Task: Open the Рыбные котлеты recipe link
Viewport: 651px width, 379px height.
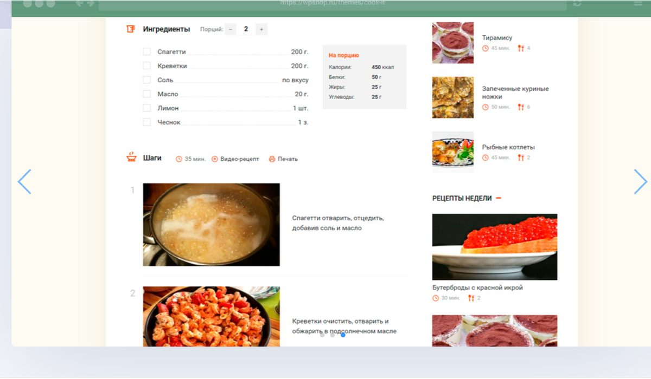Action: (508, 147)
